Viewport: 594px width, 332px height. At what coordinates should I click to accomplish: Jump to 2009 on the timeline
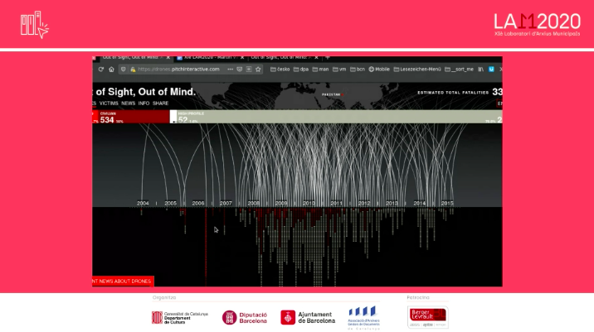[281, 203]
